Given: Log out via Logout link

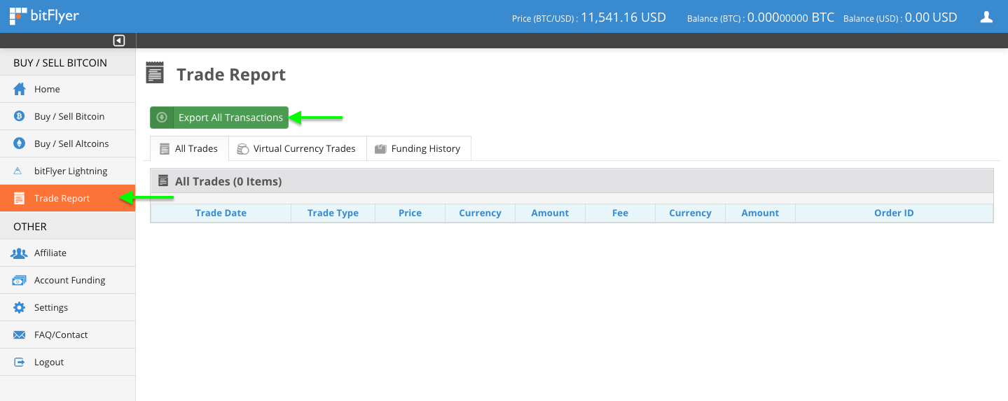Looking at the screenshot, I should coord(67,362).
